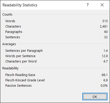
Task: Select the Words per Sentence value 12.9
Action: [105, 56]
